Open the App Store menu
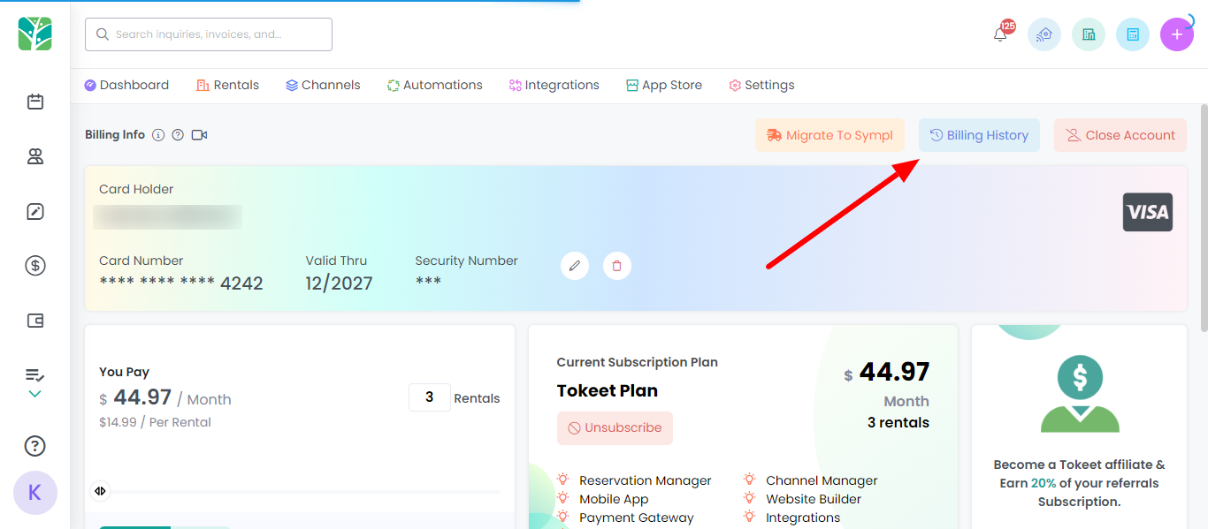 pyautogui.click(x=664, y=85)
